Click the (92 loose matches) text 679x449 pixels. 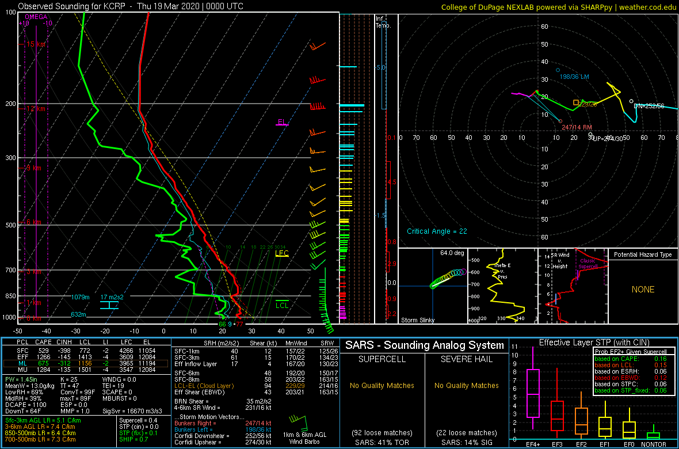[382, 433]
